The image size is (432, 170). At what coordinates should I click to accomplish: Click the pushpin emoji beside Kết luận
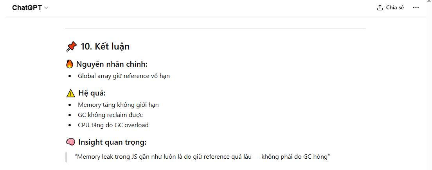point(71,47)
